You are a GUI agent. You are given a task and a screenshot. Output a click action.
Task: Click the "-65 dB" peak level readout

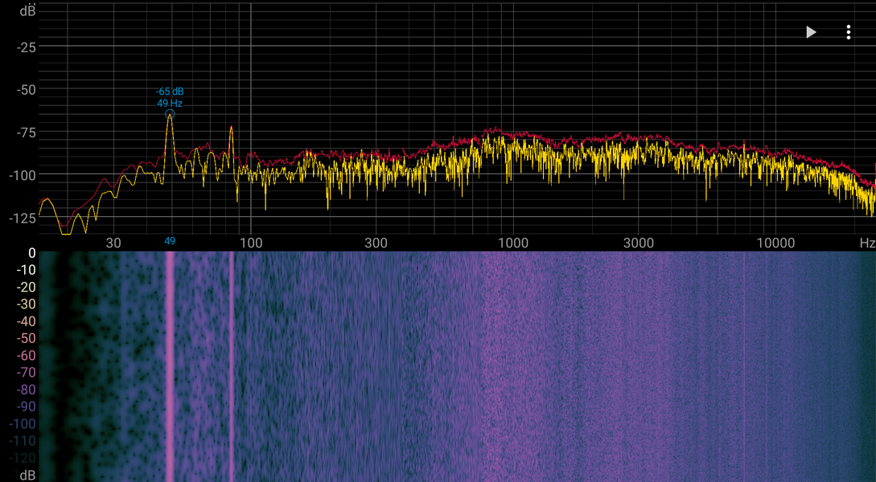pos(170,92)
